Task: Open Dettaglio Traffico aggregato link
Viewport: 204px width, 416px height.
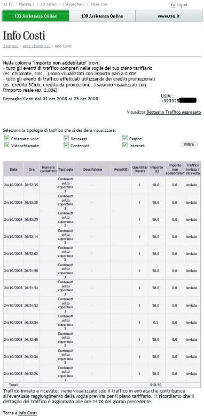Action: tap(174, 113)
